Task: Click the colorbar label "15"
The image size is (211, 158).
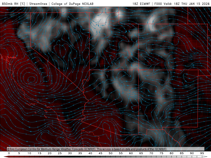Action: tap(39, 153)
